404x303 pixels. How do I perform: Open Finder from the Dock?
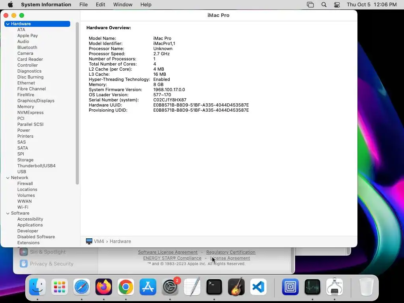click(37, 287)
